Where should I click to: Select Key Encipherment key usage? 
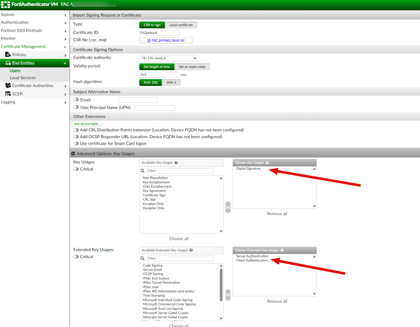point(156,182)
